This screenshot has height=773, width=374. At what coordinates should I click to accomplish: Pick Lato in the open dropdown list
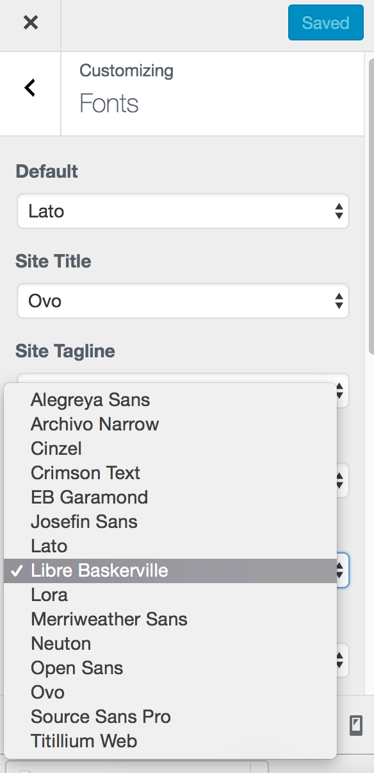(x=170, y=546)
